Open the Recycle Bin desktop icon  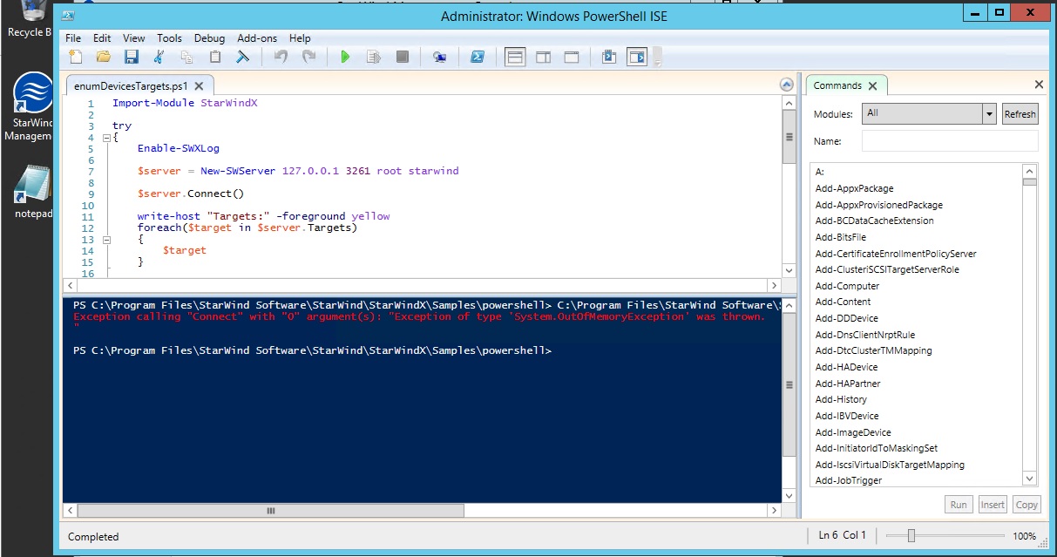(x=32, y=20)
